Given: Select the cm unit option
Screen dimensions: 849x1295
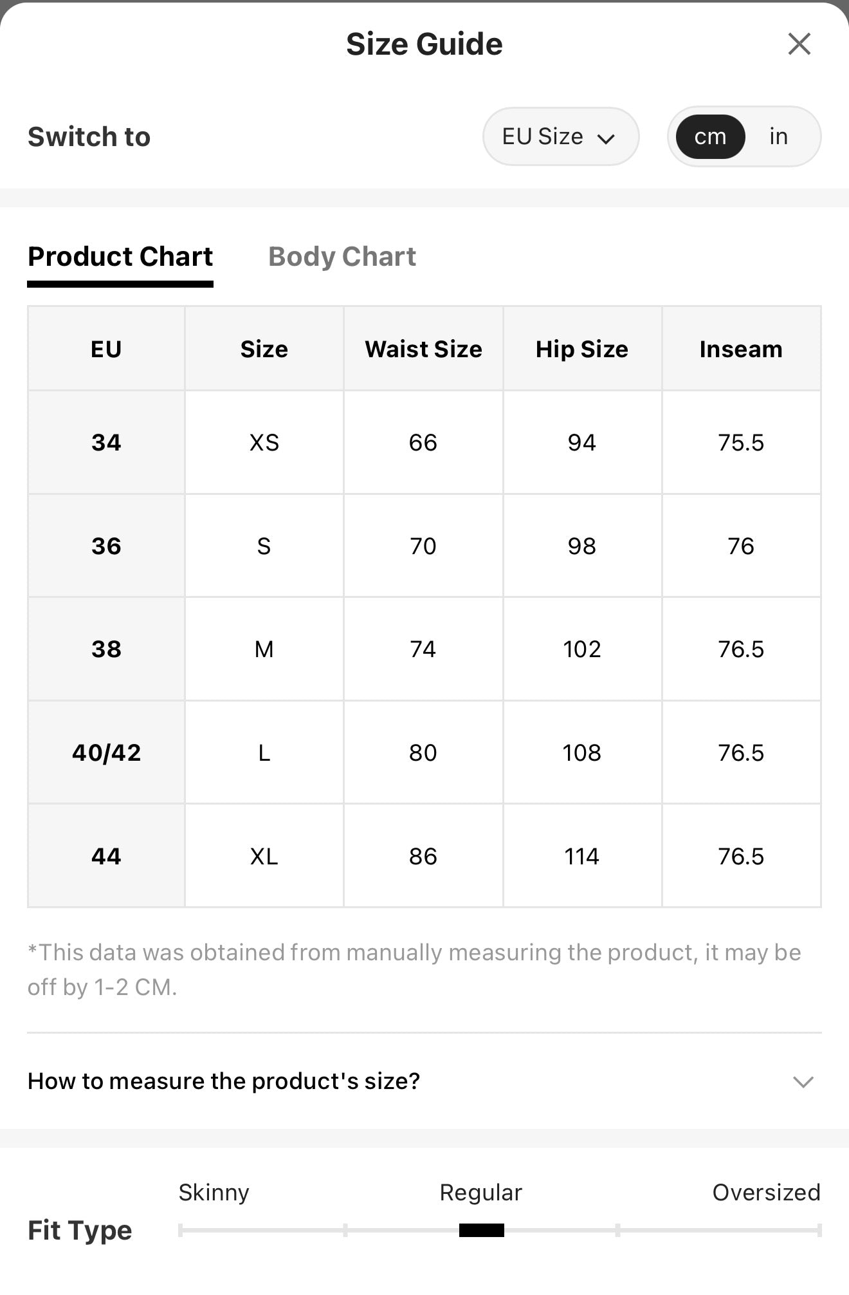Looking at the screenshot, I should (710, 136).
